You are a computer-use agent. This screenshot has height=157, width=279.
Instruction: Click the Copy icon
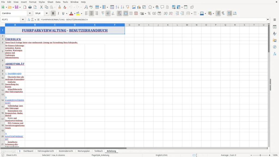pos(46,7)
